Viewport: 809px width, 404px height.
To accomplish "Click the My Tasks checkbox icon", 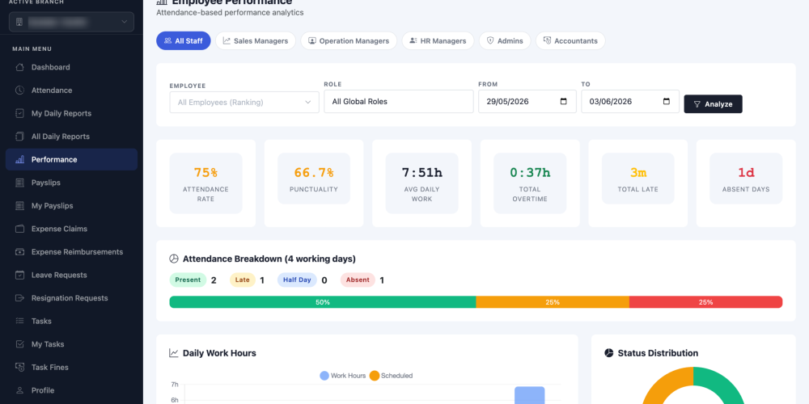I will click(x=19, y=344).
